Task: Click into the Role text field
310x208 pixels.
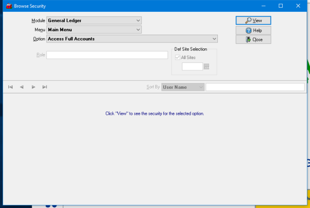Action: coord(107,55)
